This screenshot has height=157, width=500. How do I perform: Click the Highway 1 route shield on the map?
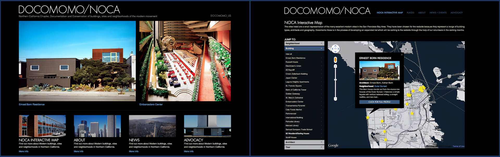(384, 125)
